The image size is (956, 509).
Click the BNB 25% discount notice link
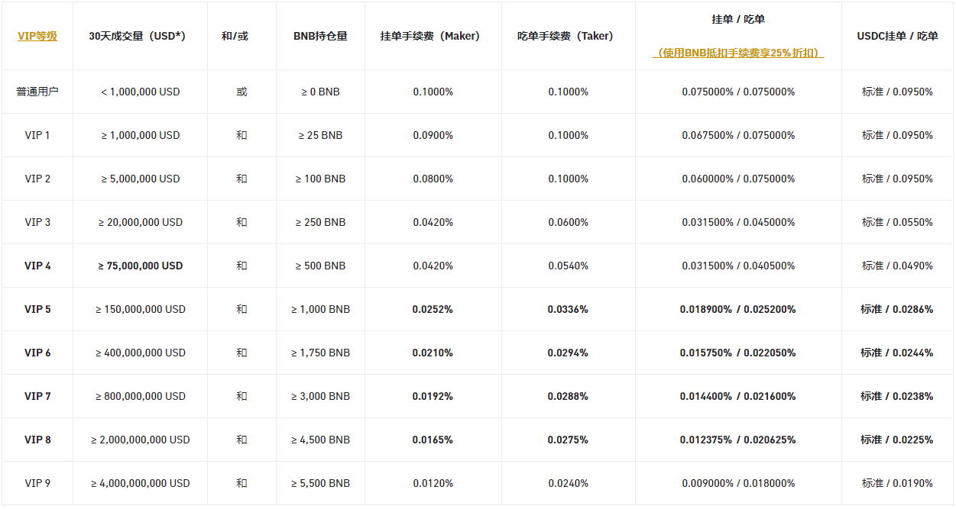pyautogui.click(x=738, y=53)
